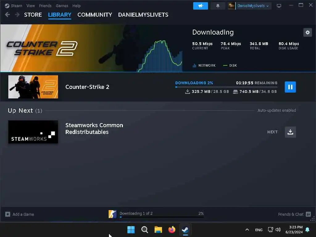Open Windows notification bell in tray
Viewport: 316px width, 237px height.
coord(307,230)
